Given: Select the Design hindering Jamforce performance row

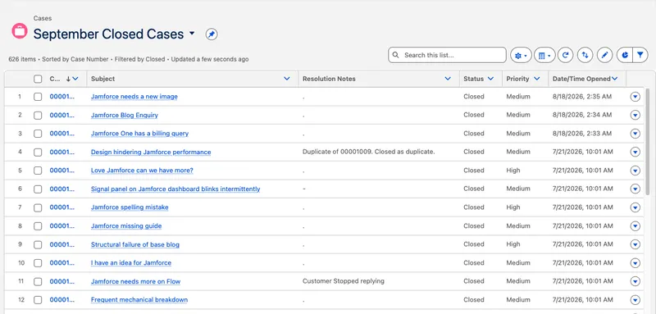Looking at the screenshot, I should point(38,152).
